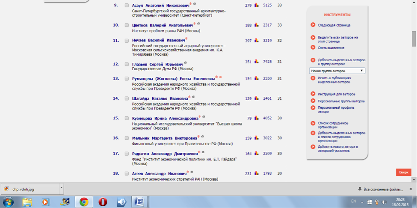417x208 pixels.
Task: Tick the checkbox for Цветков Валерий Анатольевич
Action: (127, 25)
